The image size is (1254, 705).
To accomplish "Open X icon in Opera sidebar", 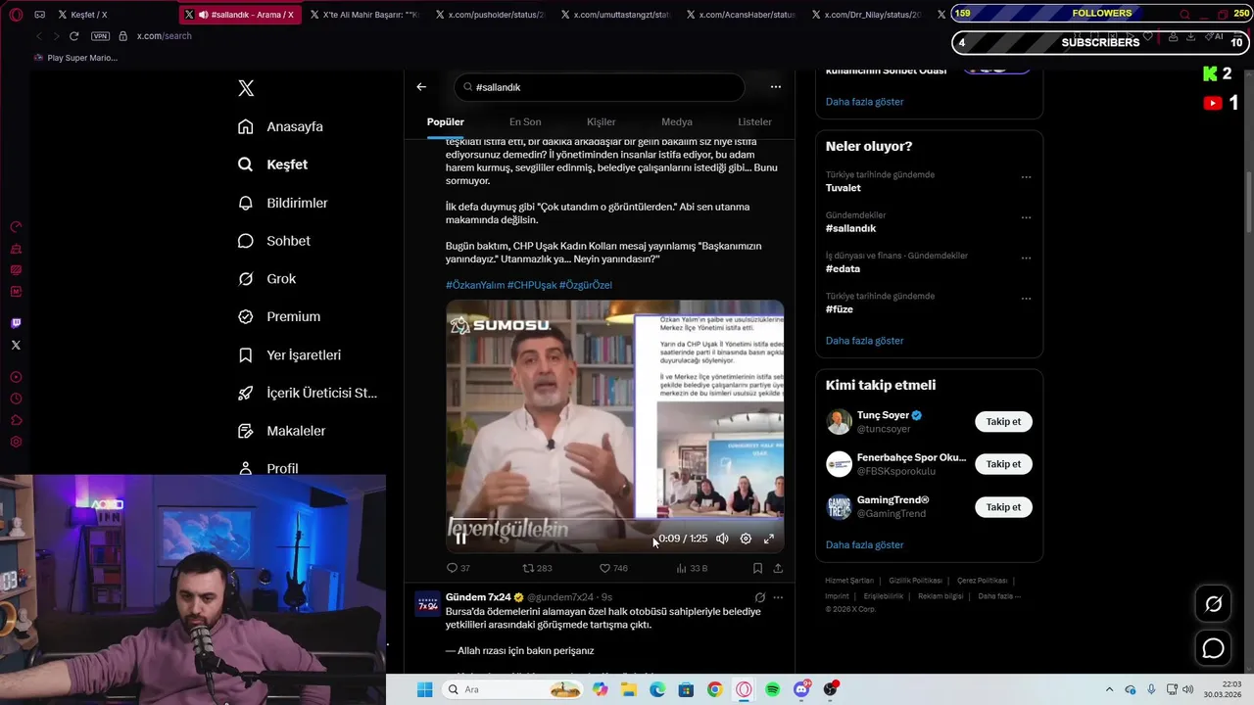I will (x=16, y=345).
